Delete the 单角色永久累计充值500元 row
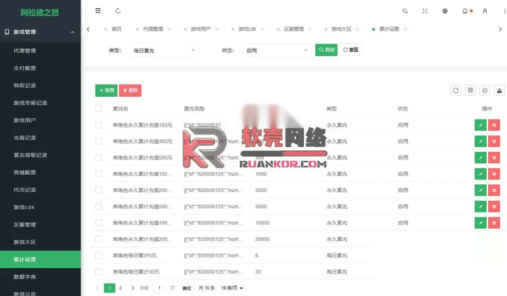This screenshot has height=296, width=507. pos(494,157)
